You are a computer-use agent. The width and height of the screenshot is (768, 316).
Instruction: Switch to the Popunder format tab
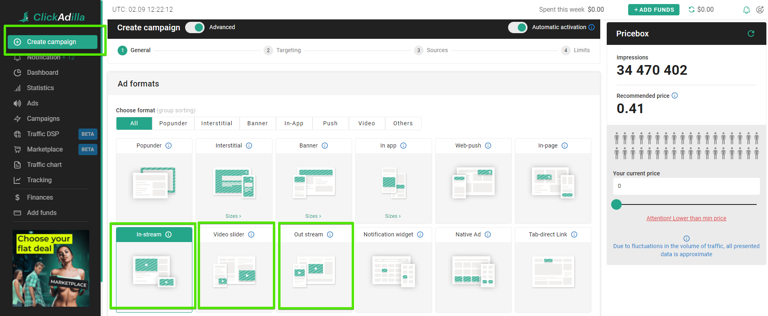(x=173, y=123)
